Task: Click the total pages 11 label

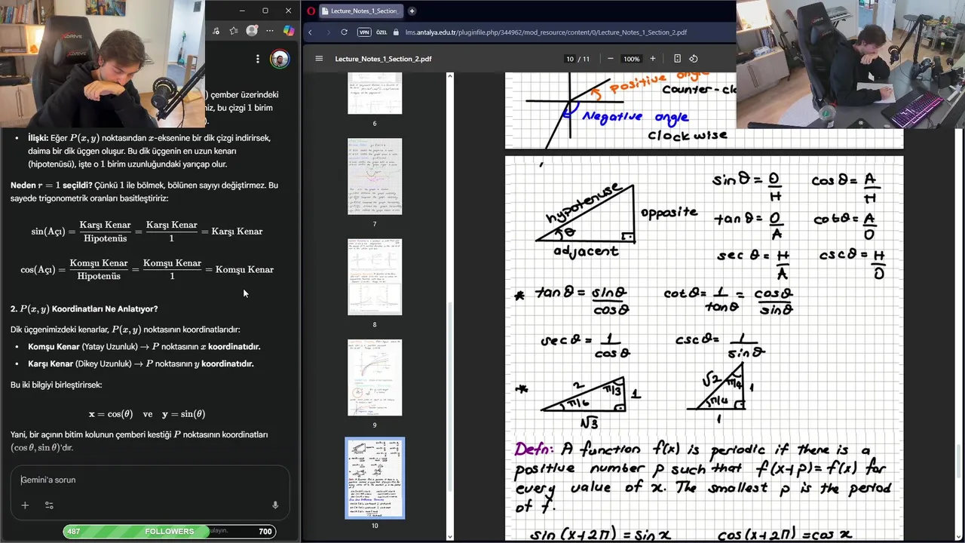Action: (x=587, y=59)
